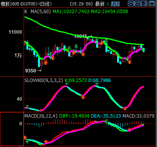Screen dimensions: 157x147
Task: Click the orange buy arrow at the SLOWKD mid trough
Action: [83, 97]
